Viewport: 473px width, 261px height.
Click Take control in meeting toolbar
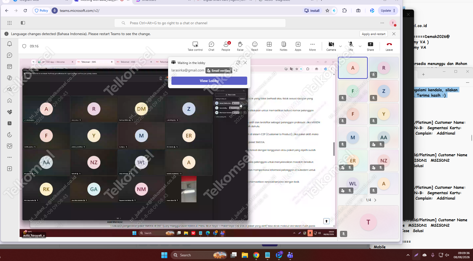[x=195, y=46]
